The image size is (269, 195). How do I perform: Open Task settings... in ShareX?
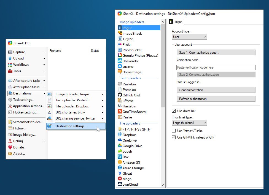tap(27, 100)
